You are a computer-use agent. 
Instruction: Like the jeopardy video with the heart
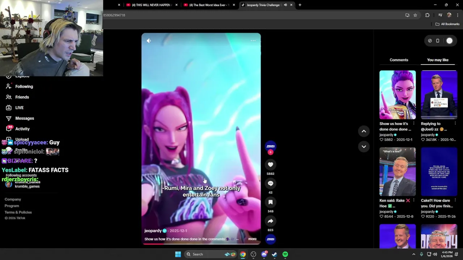pos(270,165)
